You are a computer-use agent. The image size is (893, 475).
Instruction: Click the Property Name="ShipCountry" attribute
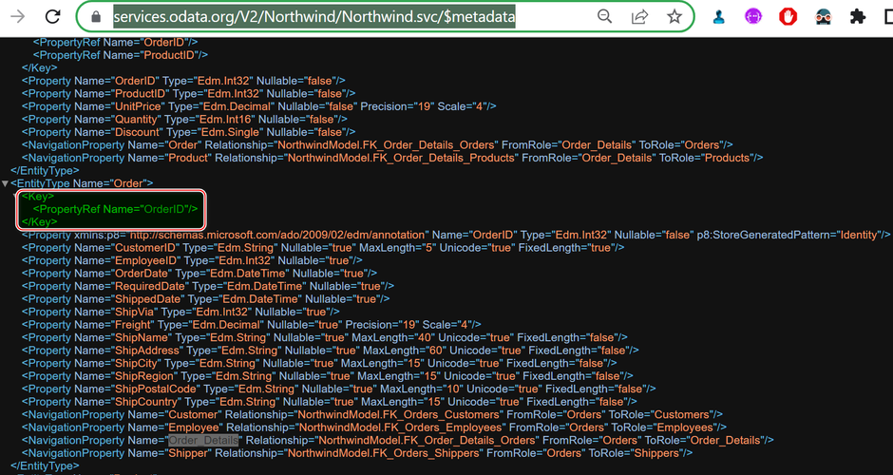pyautogui.click(x=127, y=402)
